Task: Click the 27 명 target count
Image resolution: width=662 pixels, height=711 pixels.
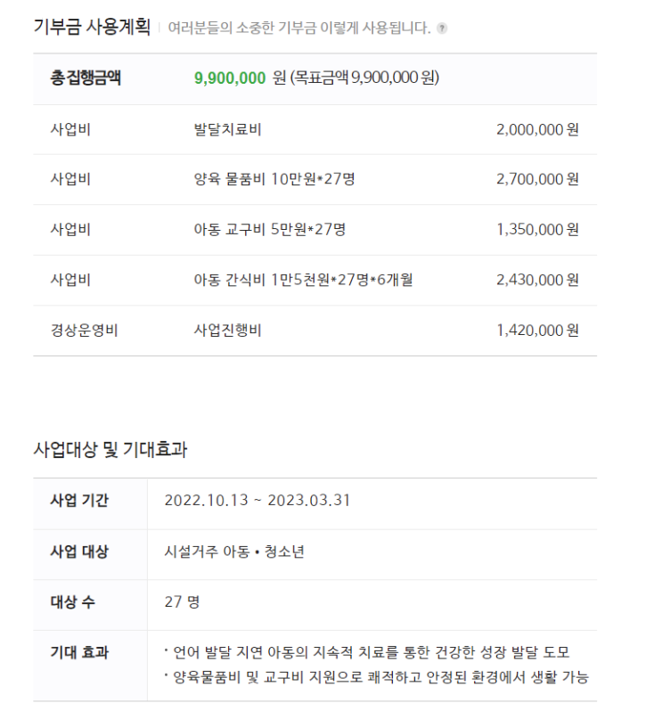Action: [182, 602]
